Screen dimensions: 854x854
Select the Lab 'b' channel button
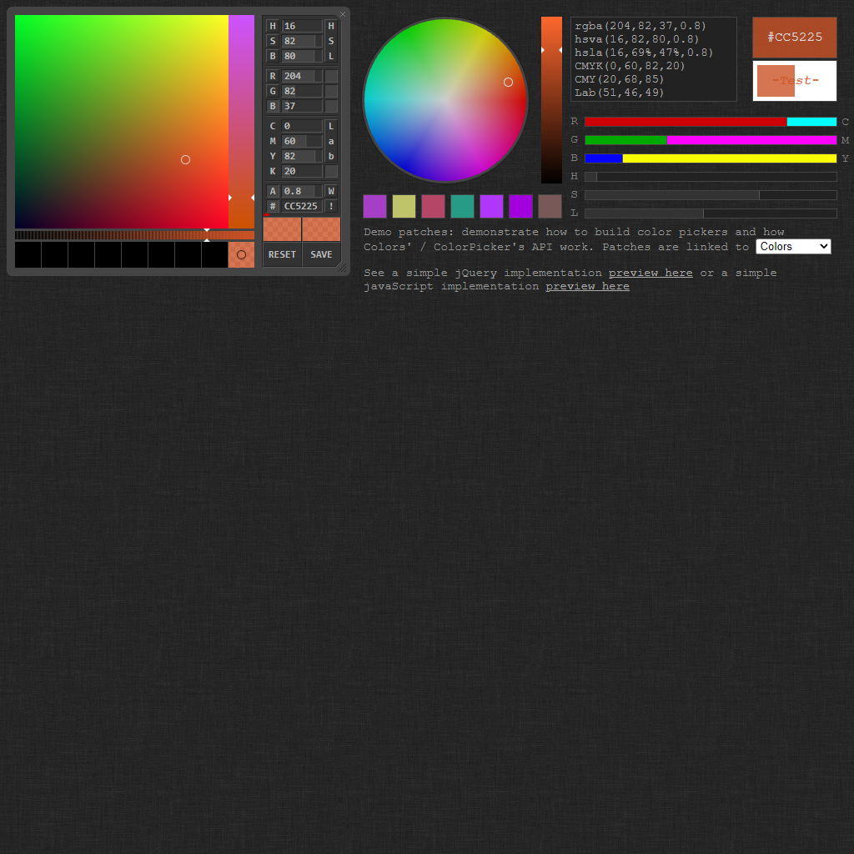click(x=330, y=156)
